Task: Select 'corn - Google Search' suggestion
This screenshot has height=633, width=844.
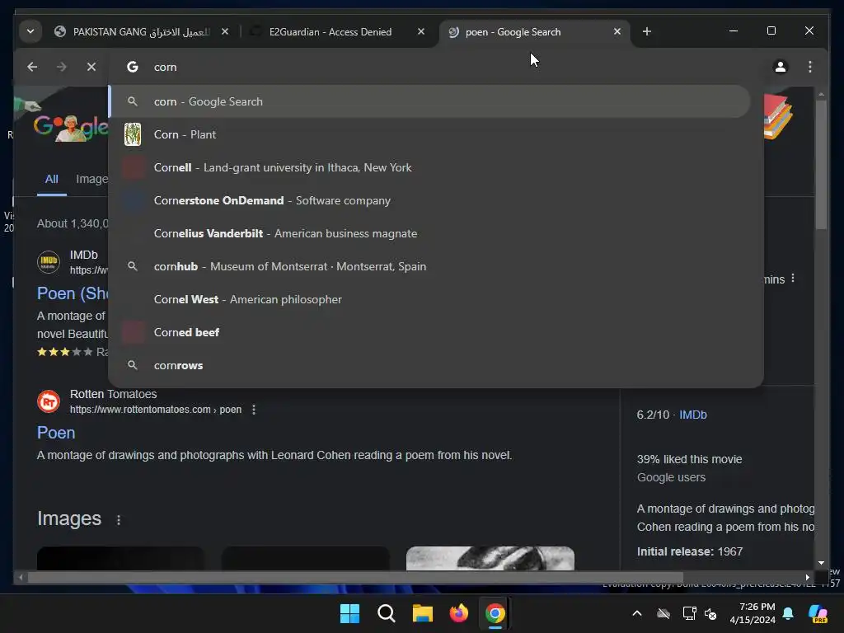Action: pyautogui.click(x=429, y=101)
